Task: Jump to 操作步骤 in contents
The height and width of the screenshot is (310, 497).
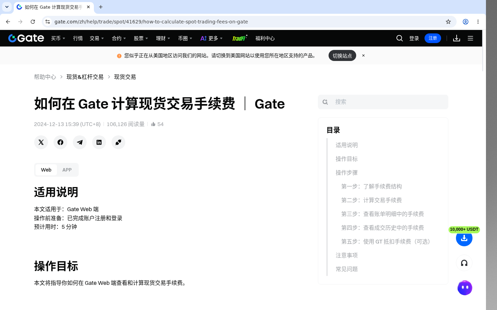Action: point(347,173)
